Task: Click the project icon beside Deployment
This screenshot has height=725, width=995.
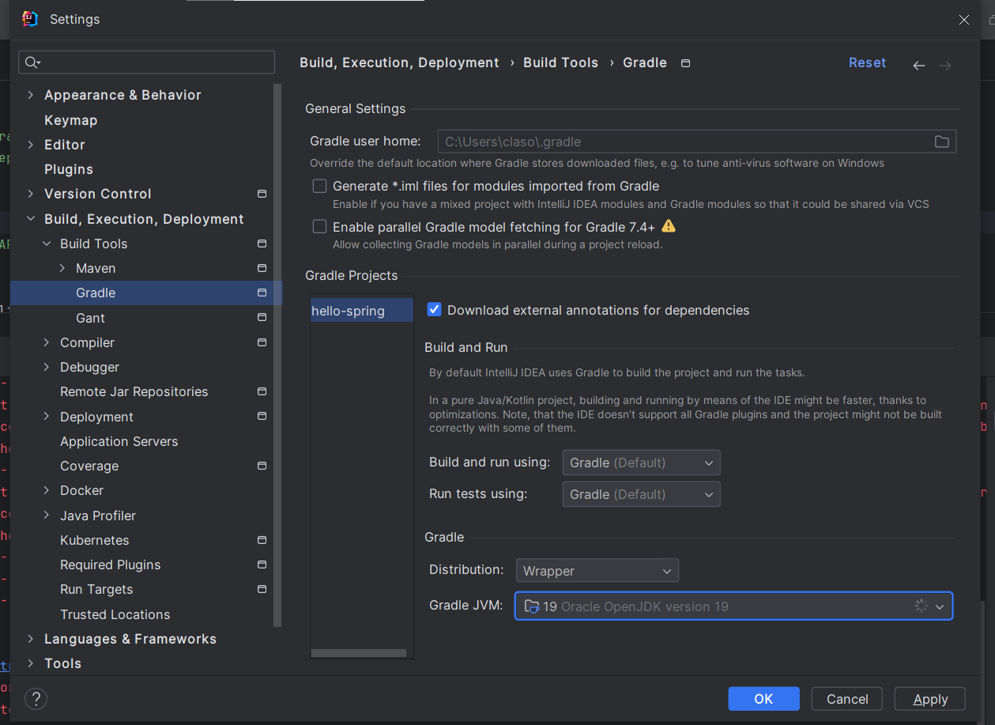Action: 262,417
